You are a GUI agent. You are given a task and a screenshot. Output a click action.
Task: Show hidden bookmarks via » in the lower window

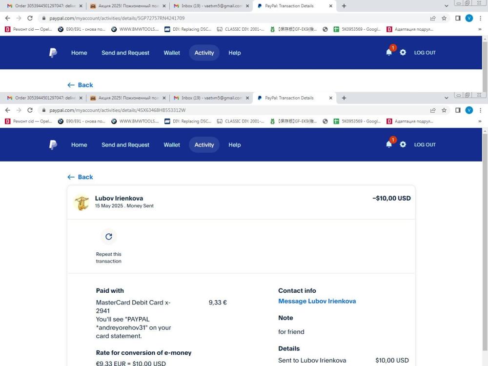(x=480, y=121)
